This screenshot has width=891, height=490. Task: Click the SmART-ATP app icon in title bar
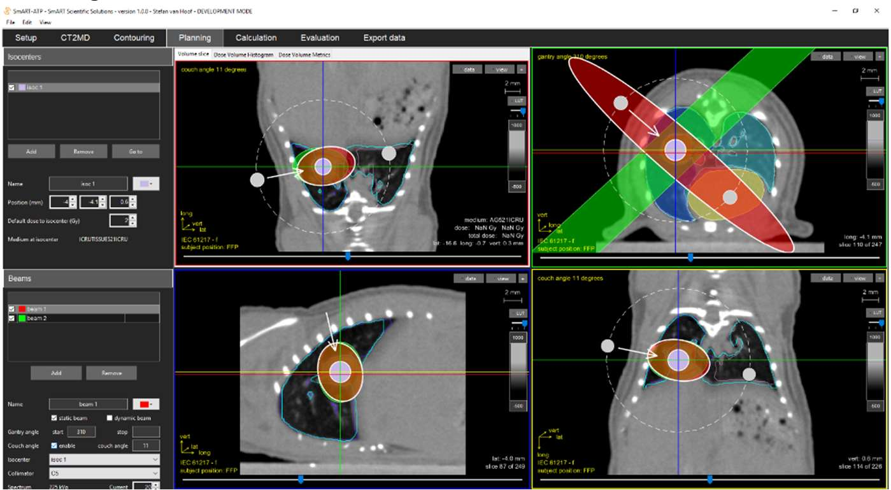(6, 11)
